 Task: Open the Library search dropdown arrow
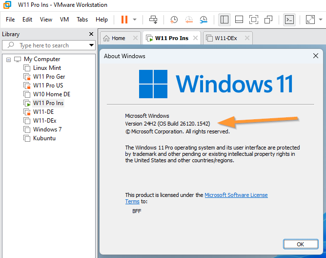(91, 45)
